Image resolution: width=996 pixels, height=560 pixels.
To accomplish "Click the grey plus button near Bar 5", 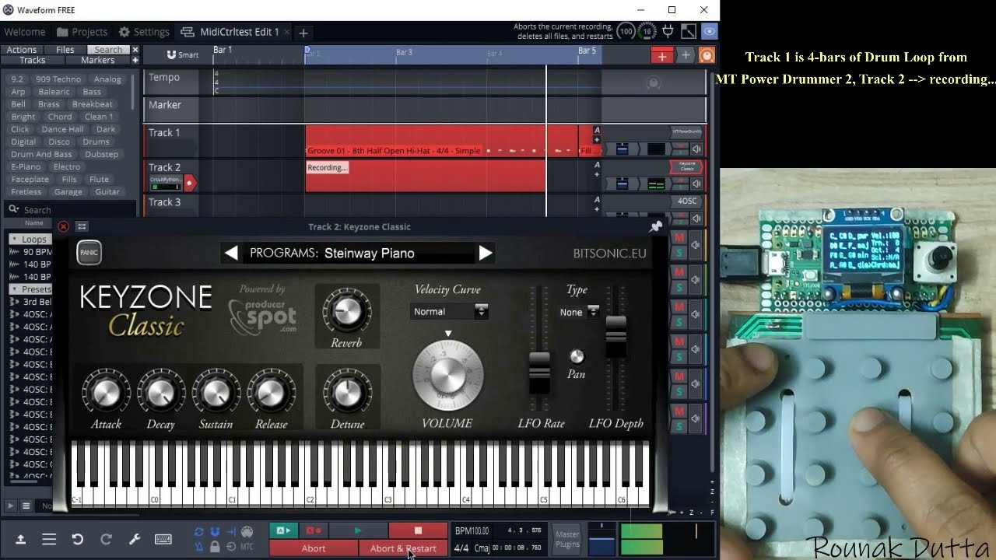I will [x=686, y=55].
